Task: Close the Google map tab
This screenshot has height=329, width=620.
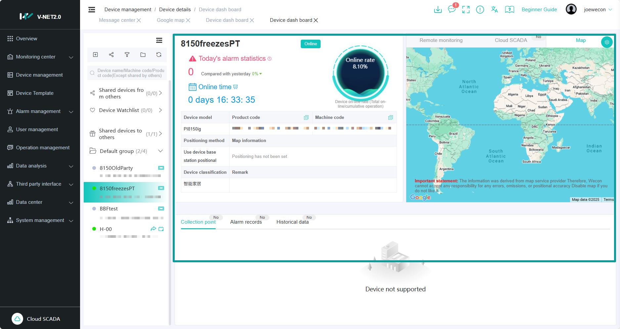Action: pyautogui.click(x=188, y=20)
